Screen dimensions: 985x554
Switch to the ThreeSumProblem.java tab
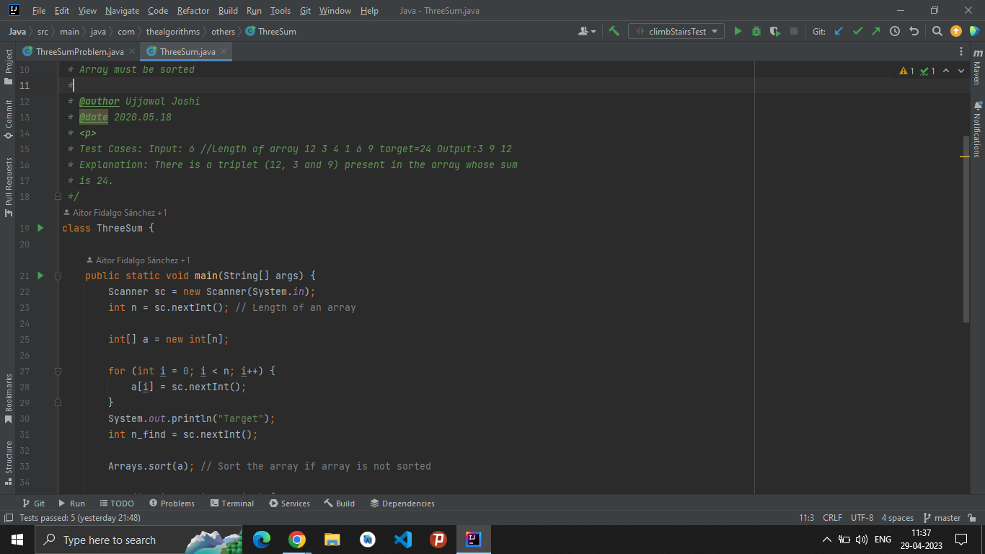[79, 52]
